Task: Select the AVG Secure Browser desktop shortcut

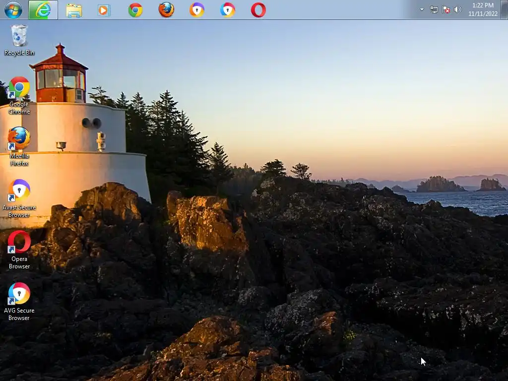Action: [x=19, y=301]
